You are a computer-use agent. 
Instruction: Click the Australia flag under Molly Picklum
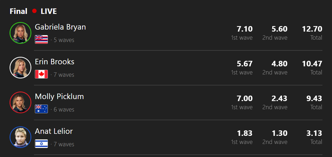[41, 109]
